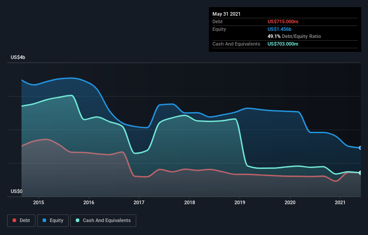Click the red Debt legend dot
Image resolution: width=368 pixels, height=235 pixels.
point(14,220)
